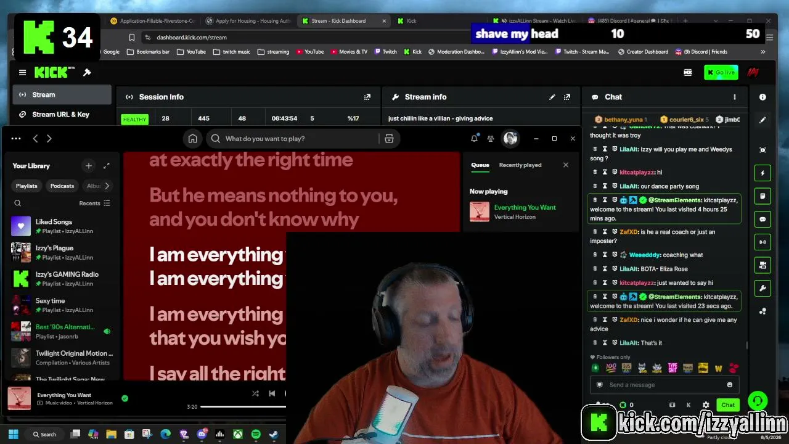Open the Sexy time playlist

coord(62,305)
